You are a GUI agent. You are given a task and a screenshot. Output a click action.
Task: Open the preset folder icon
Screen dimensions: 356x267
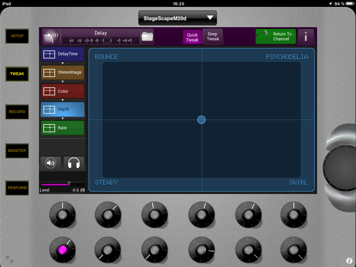coord(147,36)
